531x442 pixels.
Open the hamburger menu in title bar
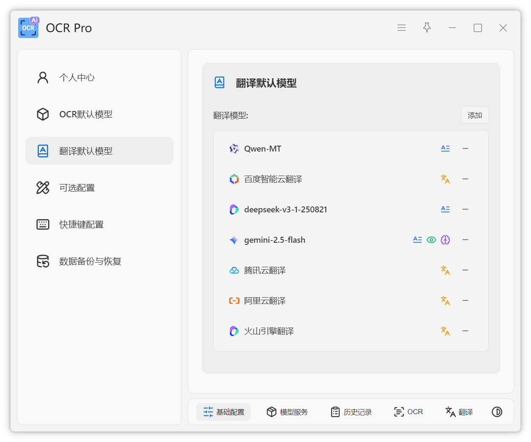[x=401, y=28]
